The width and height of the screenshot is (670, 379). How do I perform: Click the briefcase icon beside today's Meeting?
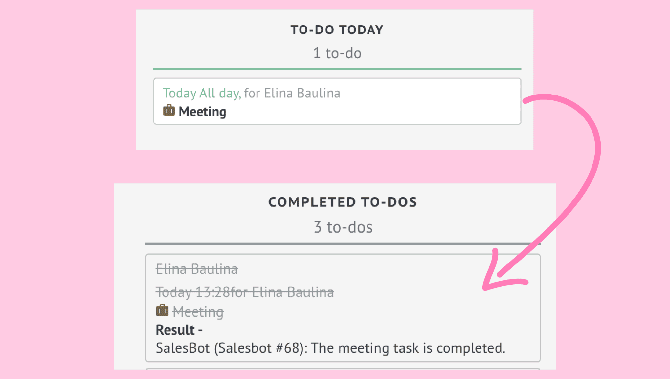point(169,110)
